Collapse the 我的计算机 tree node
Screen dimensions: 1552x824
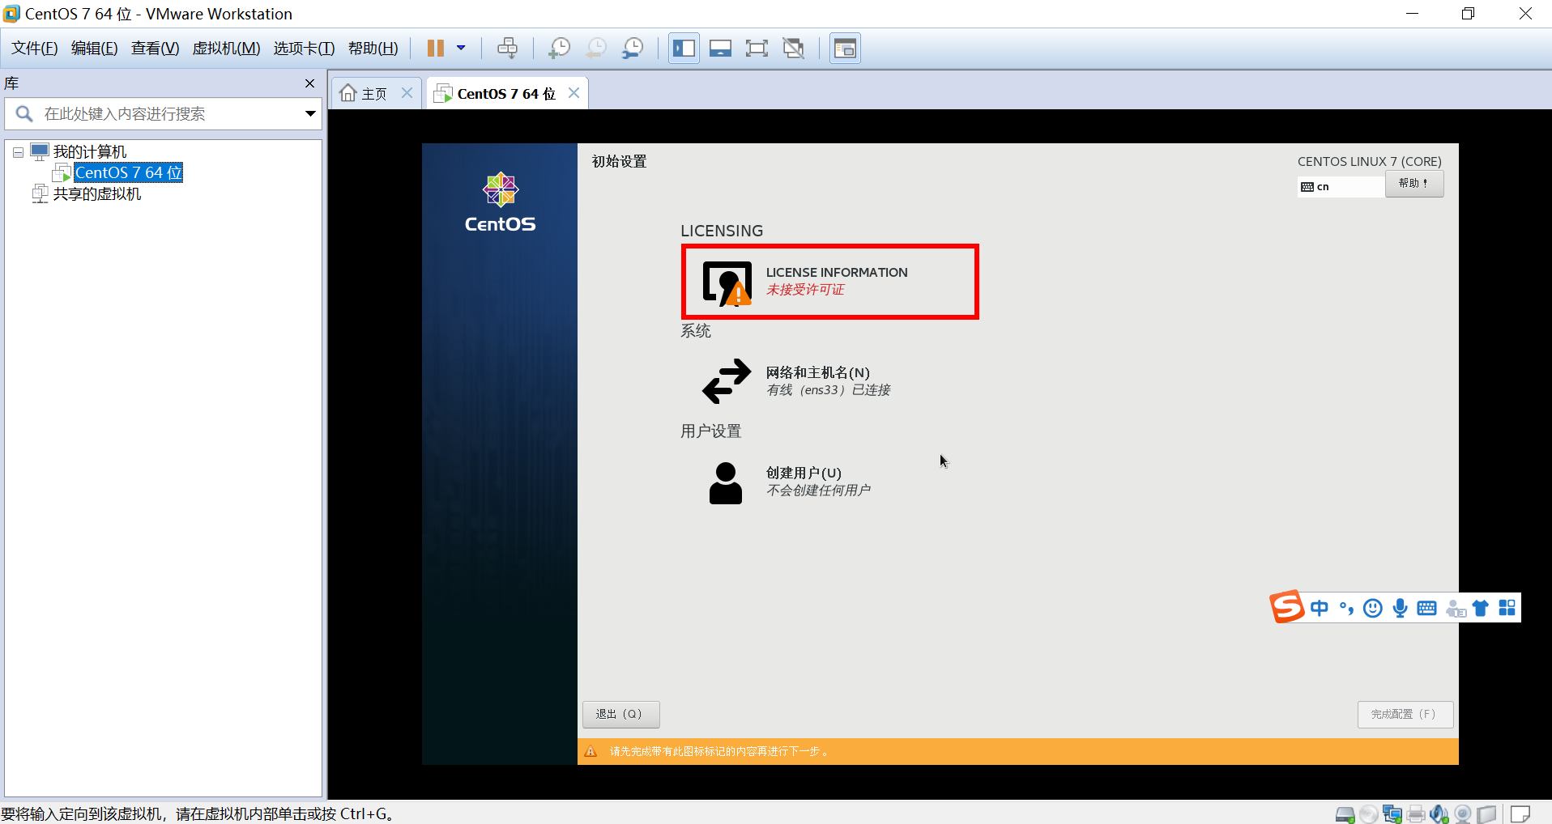pos(18,152)
